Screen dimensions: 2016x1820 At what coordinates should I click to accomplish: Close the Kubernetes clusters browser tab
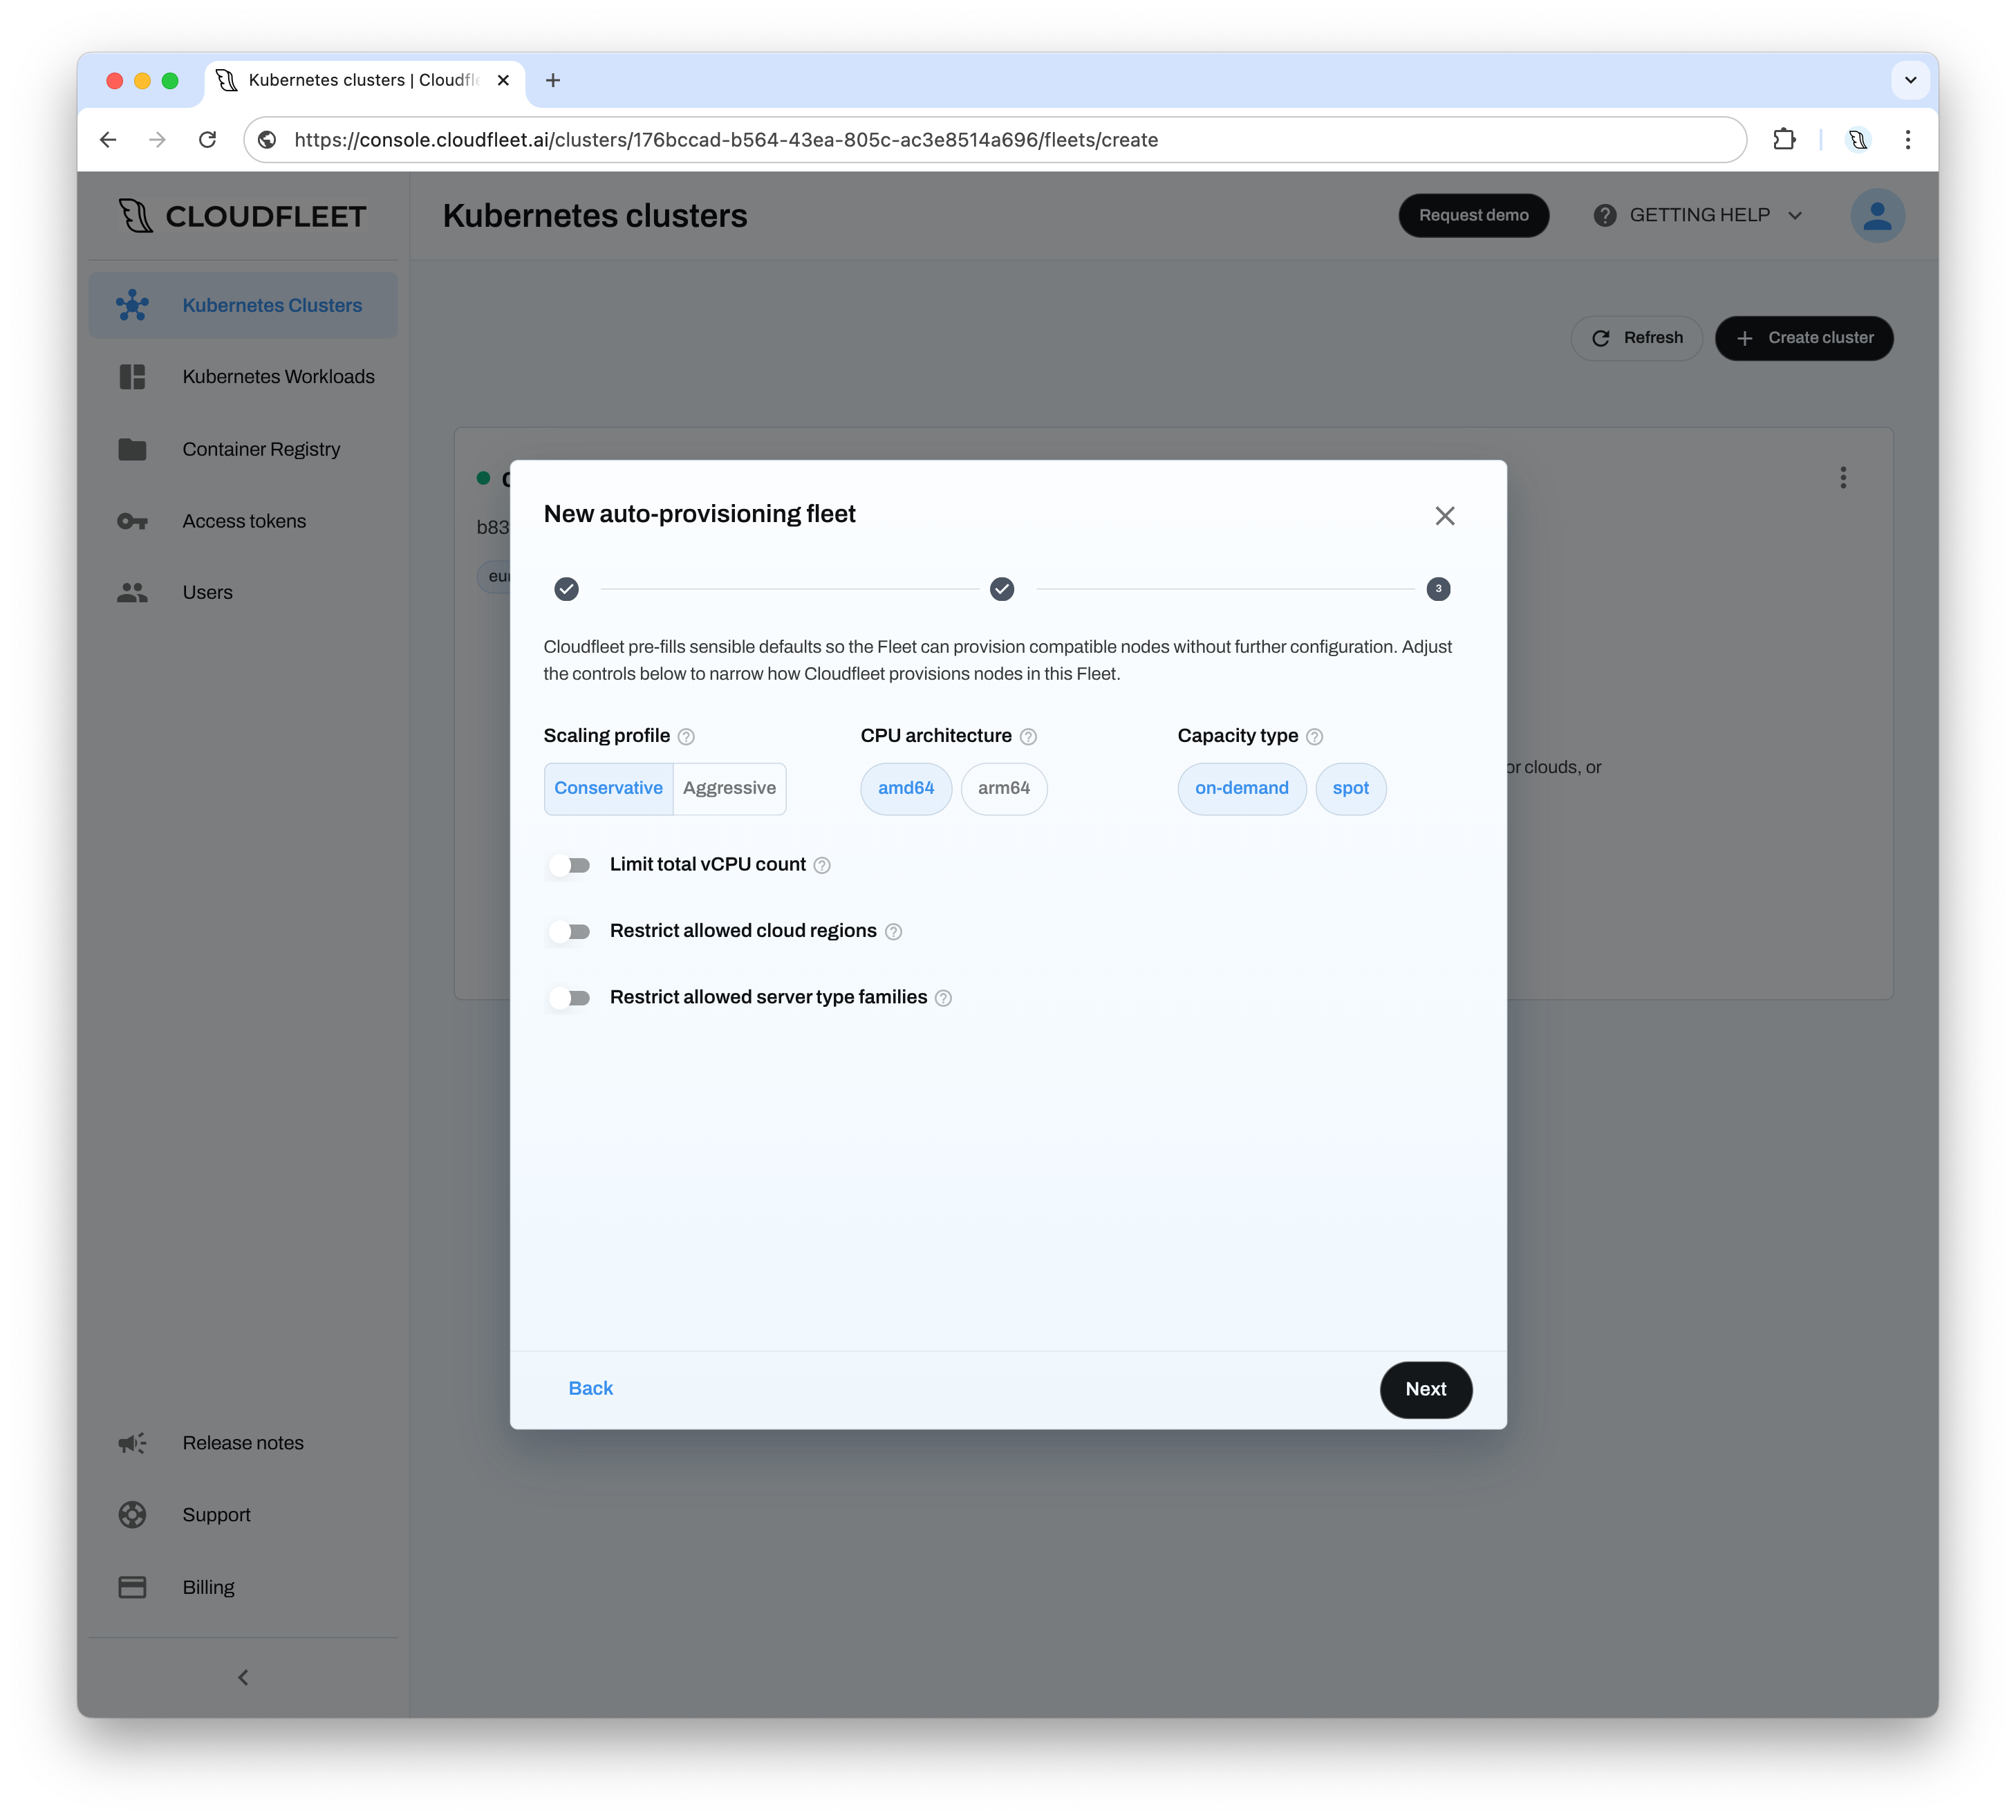503,80
